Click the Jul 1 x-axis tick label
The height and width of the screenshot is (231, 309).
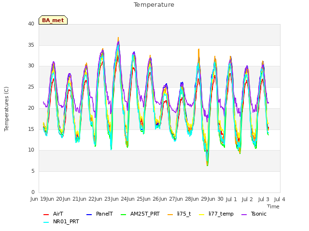tap(231, 199)
